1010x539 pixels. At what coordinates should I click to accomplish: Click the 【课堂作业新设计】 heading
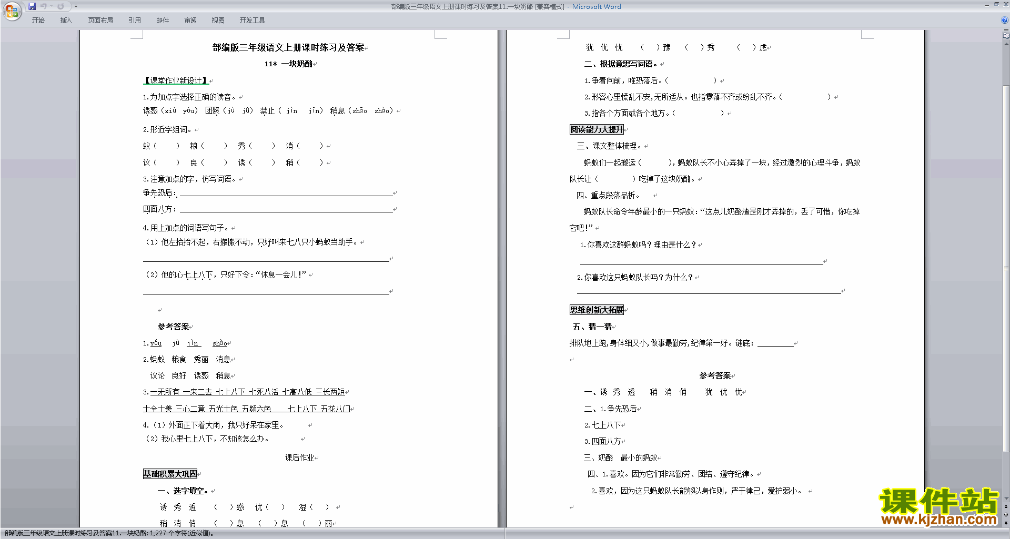(176, 80)
